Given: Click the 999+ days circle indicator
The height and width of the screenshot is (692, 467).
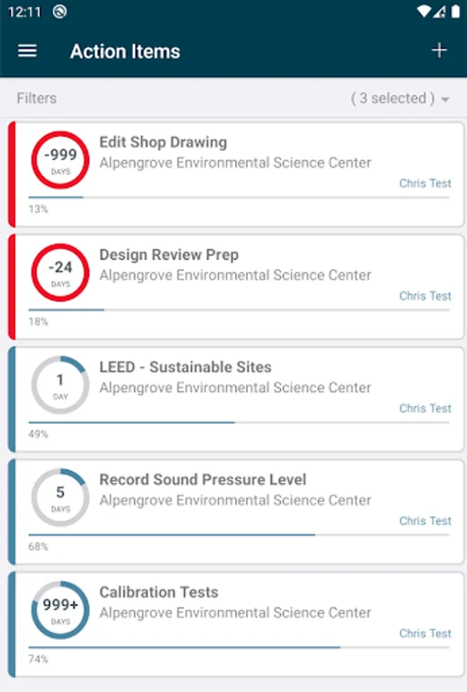Looking at the screenshot, I should click(60, 610).
